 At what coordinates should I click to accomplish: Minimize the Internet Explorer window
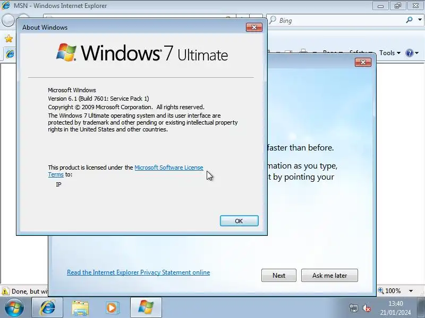pos(380,6)
